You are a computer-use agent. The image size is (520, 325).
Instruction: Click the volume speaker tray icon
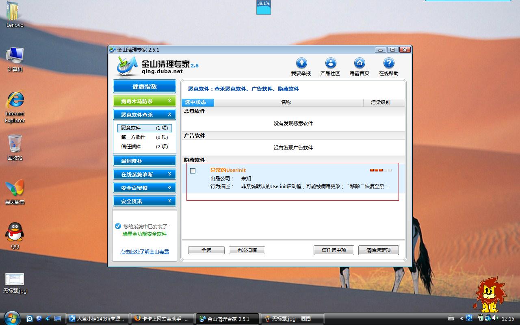pyautogui.click(x=495, y=318)
